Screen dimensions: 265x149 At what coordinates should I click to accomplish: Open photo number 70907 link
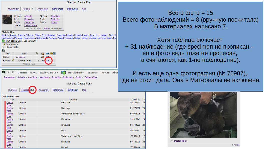(x=236, y=145)
